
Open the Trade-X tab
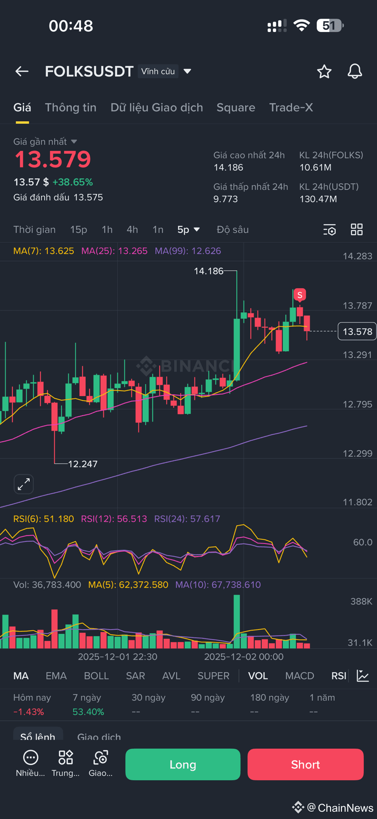[291, 108]
